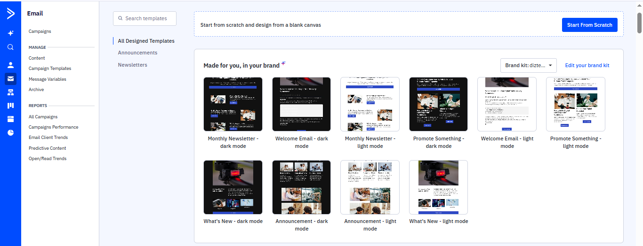Viewport: 643px width, 246px height.
Task: Click the Start From Scratch button
Action: point(589,25)
